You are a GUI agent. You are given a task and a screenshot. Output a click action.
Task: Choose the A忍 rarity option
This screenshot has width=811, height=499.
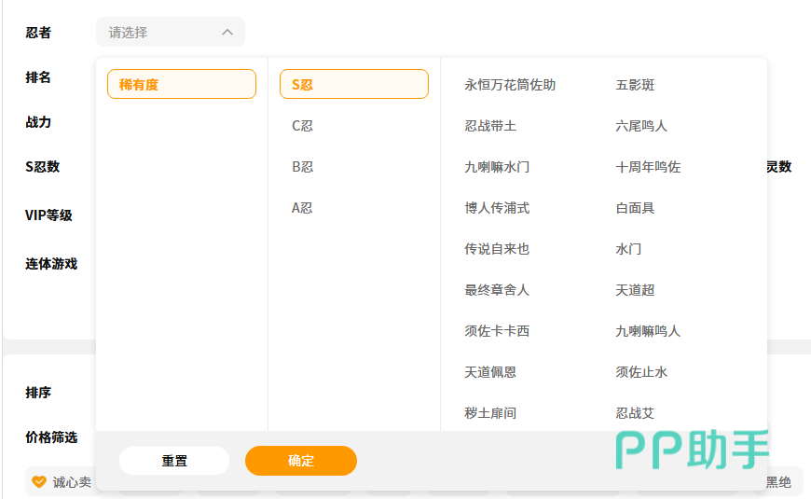pyautogui.click(x=302, y=208)
